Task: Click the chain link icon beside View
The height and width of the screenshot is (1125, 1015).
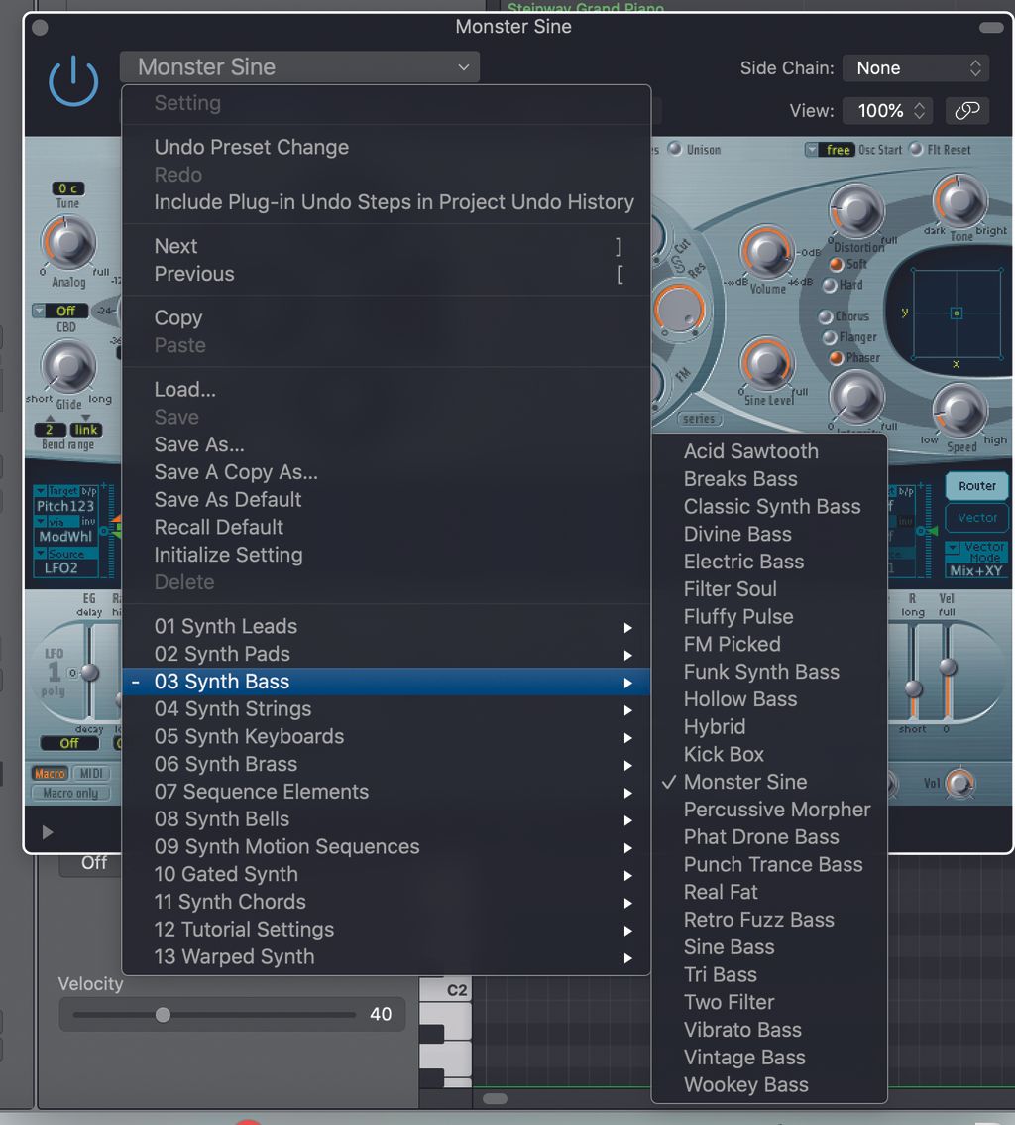Action: [x=966, y=110]
